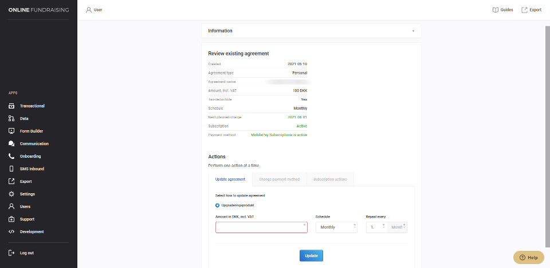Click the Personal agreement type value
550x268 pixels.
coord(300,73)
